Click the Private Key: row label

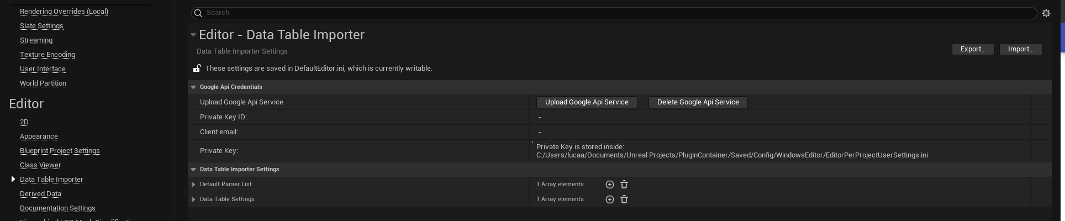(x=219, y=151)
